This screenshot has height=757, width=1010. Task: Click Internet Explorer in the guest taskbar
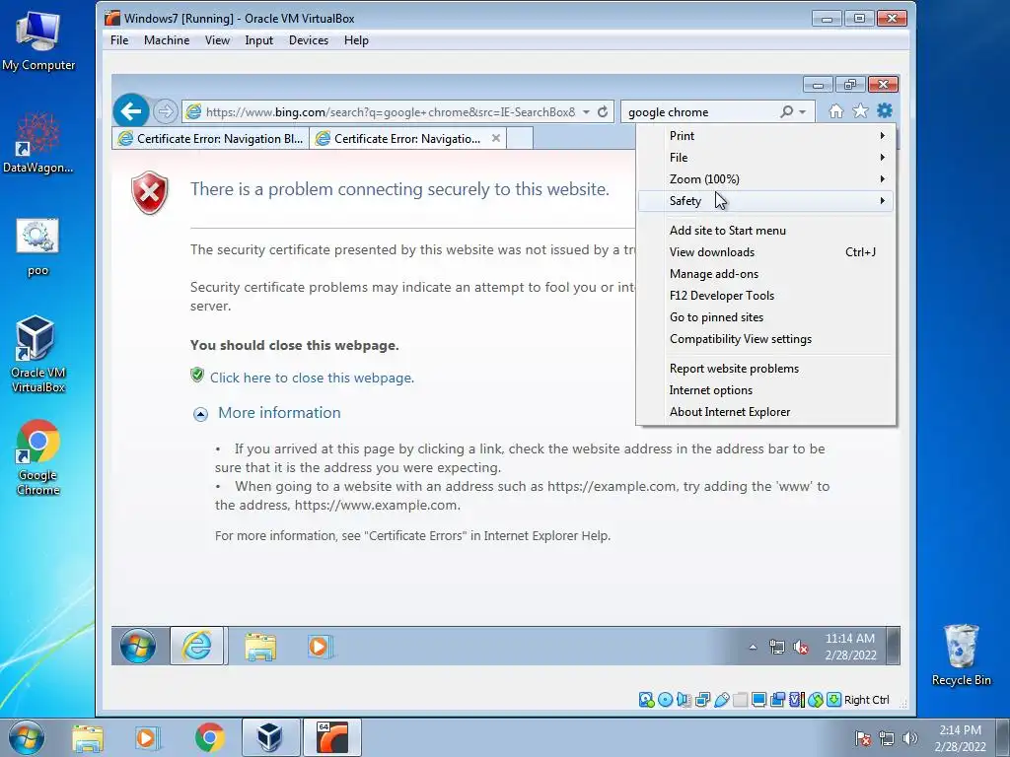click(197, 646)
